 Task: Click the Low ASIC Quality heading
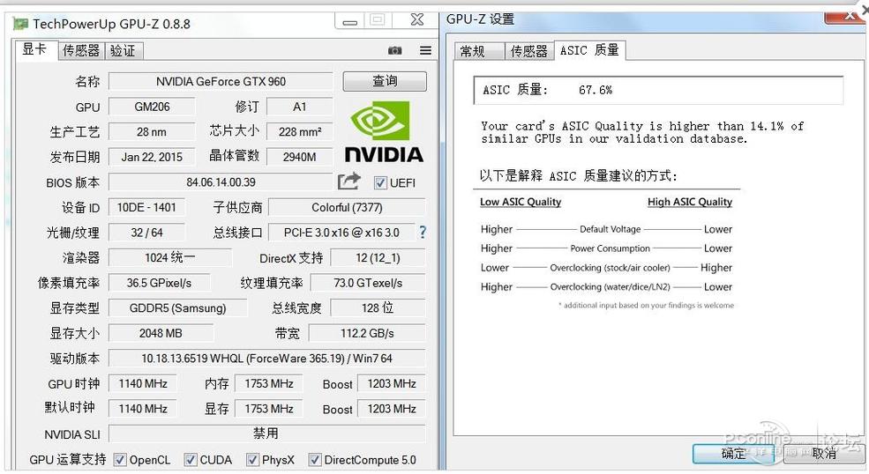[x=521, y=202]
